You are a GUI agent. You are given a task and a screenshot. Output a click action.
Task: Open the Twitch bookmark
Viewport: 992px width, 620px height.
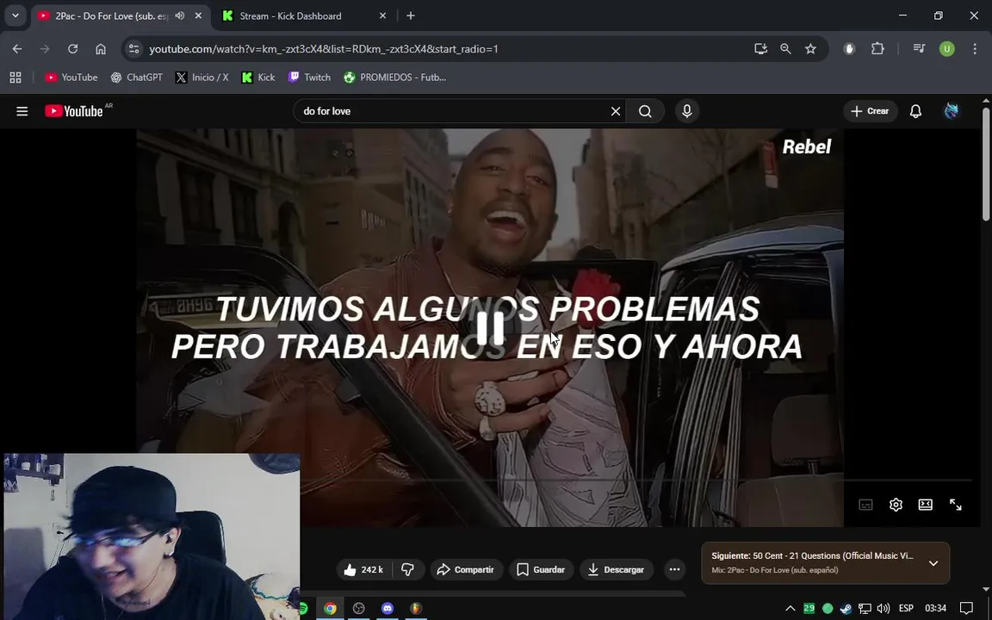click(309, 77)
